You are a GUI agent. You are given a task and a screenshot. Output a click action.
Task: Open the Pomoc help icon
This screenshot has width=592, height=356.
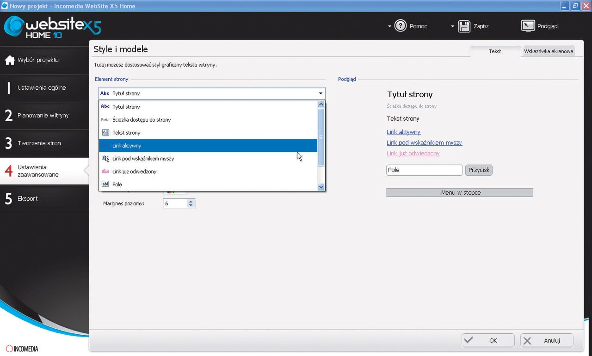point(401,26)
